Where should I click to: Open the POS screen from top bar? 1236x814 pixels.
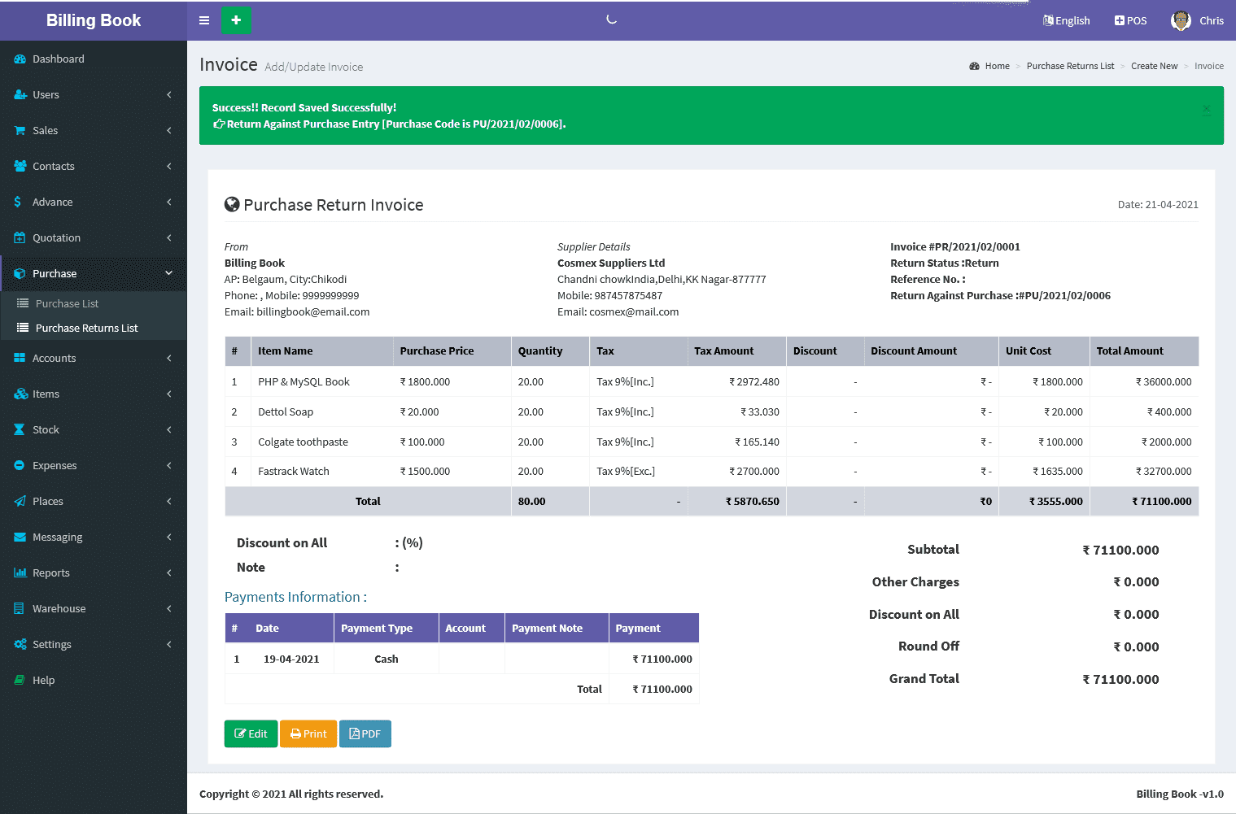click(1130, 20)
